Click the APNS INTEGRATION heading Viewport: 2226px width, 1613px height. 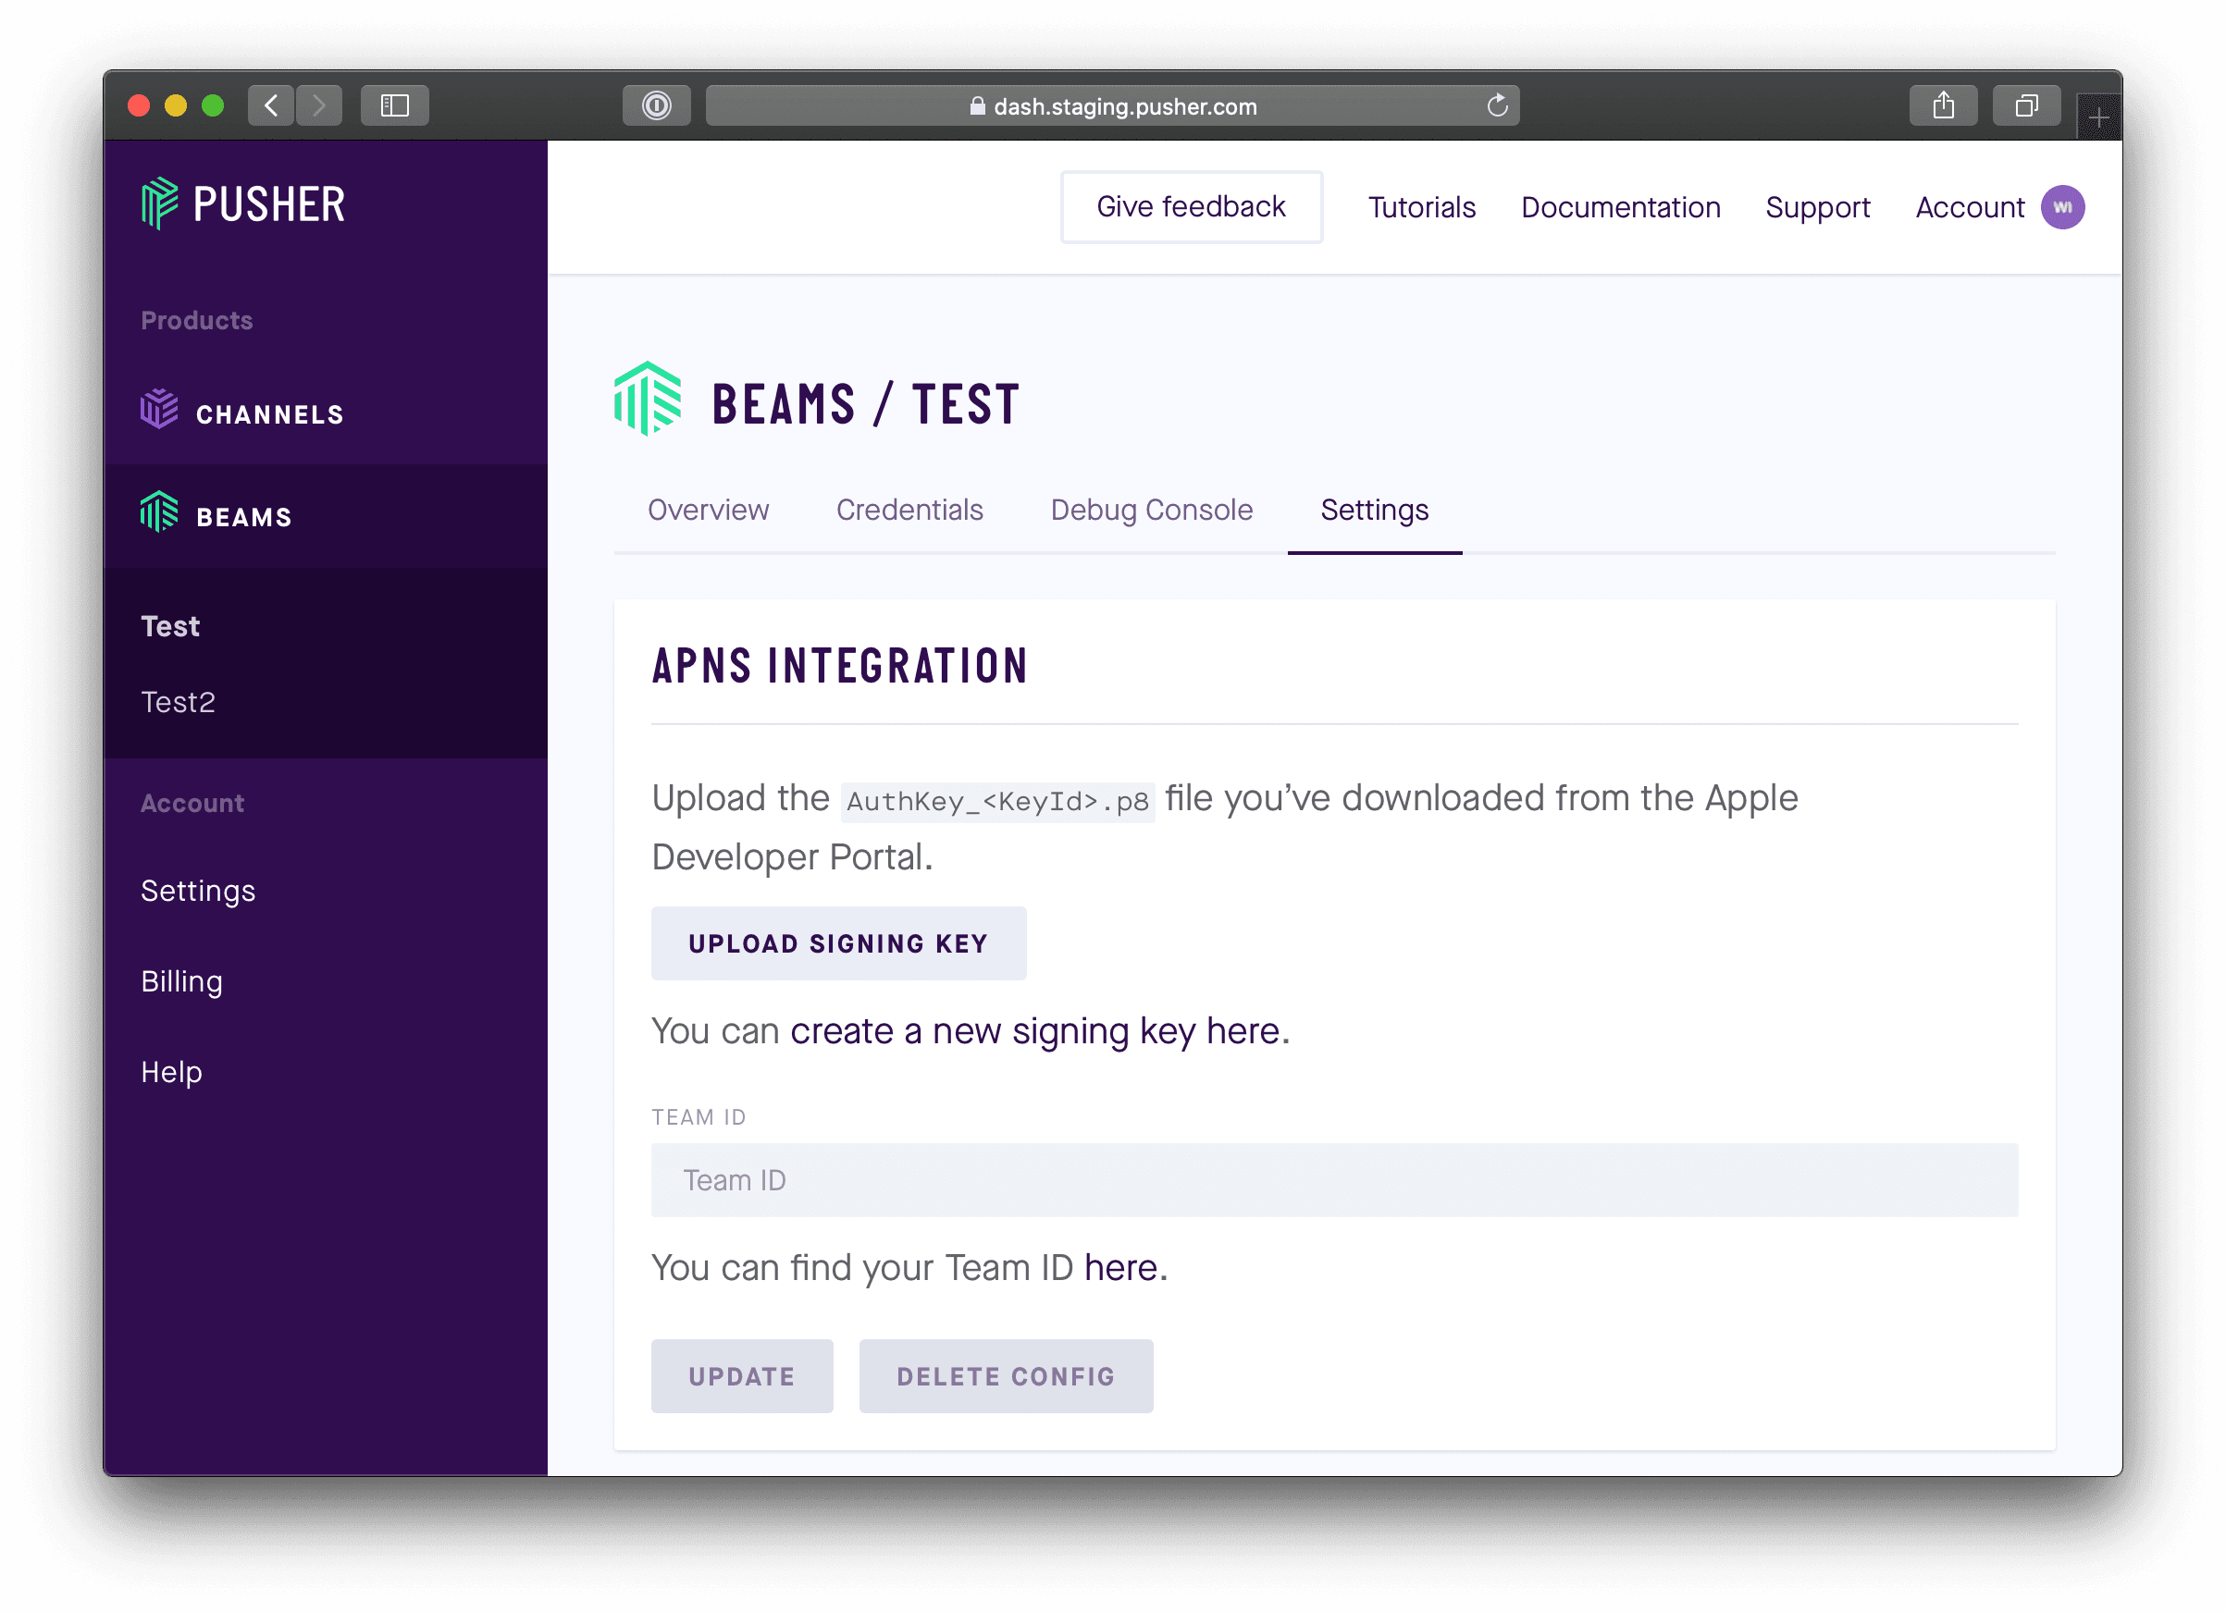coord(840,665)
